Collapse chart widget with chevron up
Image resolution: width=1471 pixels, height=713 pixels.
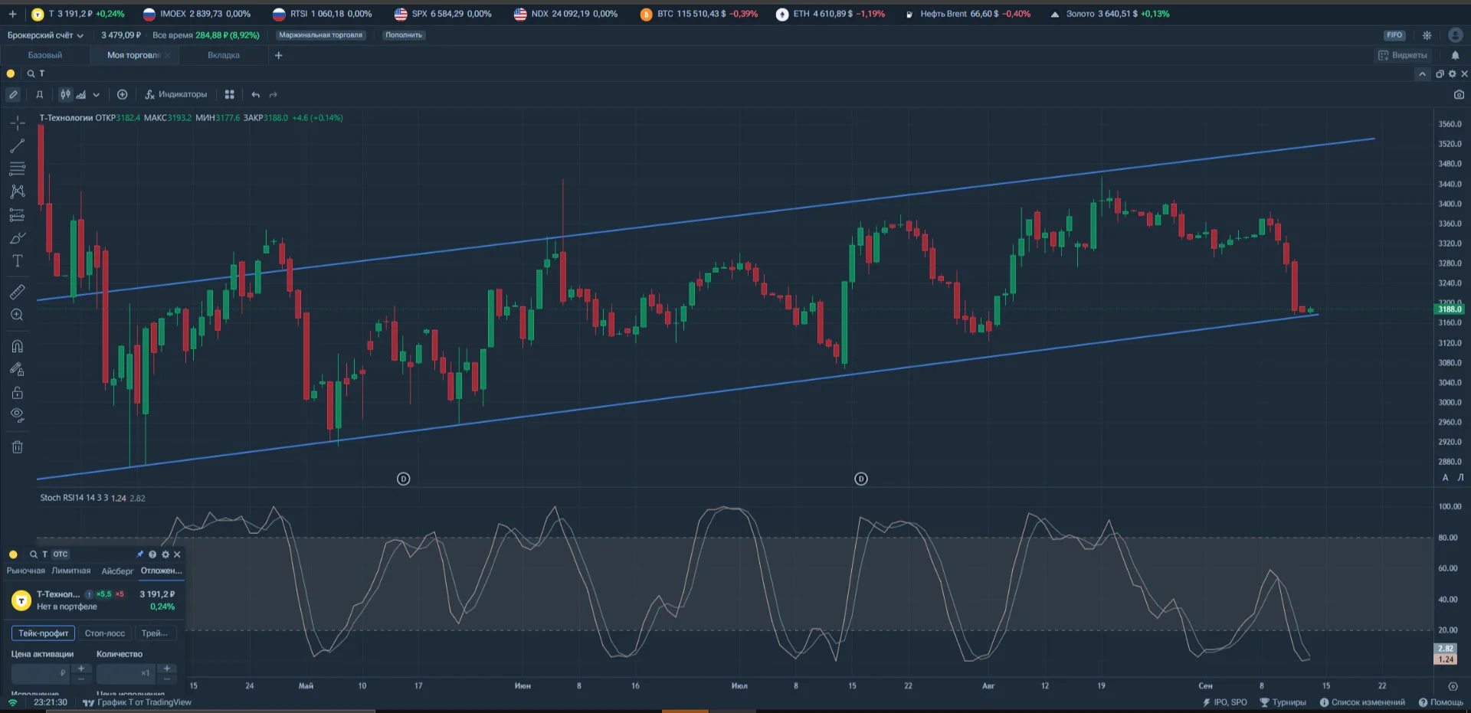click(1422, 74)
